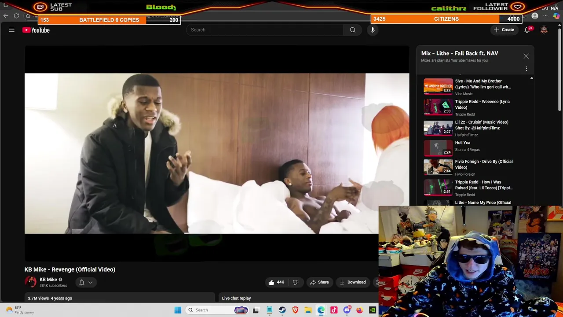Reload the page with browser refresh

[16, 16]
